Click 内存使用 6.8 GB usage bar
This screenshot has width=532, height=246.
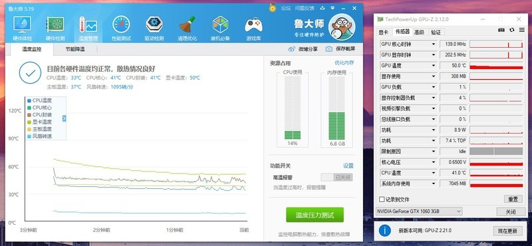point(336,108)
